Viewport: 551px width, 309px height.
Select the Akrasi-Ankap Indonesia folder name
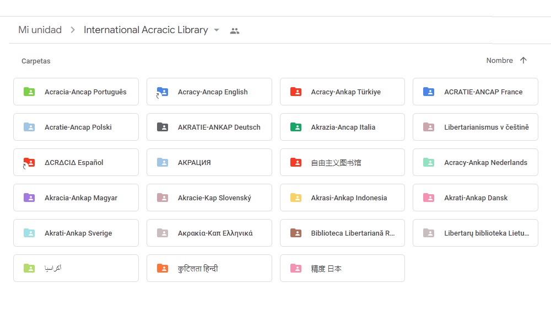(349, 198)
